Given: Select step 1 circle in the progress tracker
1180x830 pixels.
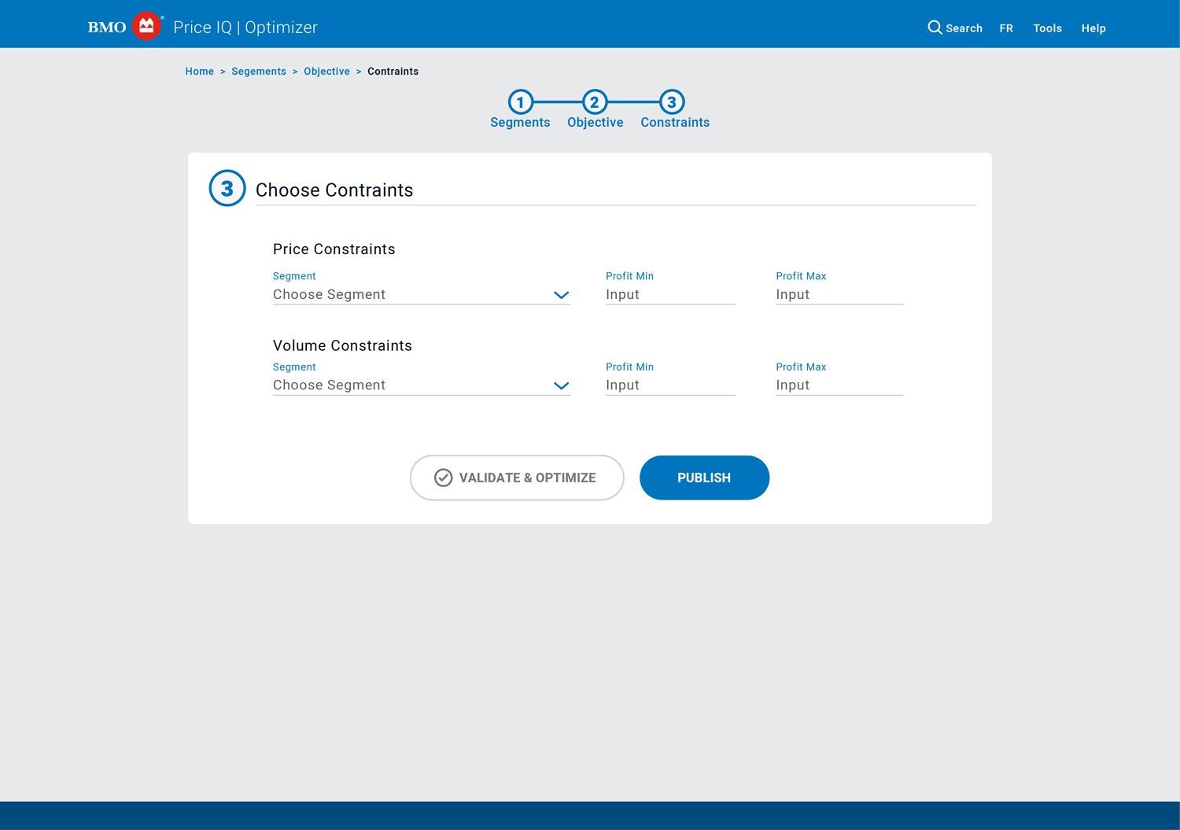Looking at the screenshot, I should (520, 102).
